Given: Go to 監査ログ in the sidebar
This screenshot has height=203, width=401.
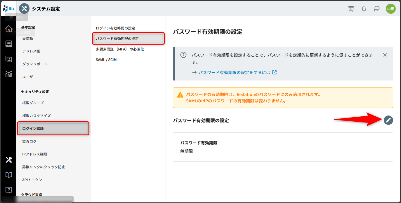Looking at the screenshot, I should click(29, 141).
